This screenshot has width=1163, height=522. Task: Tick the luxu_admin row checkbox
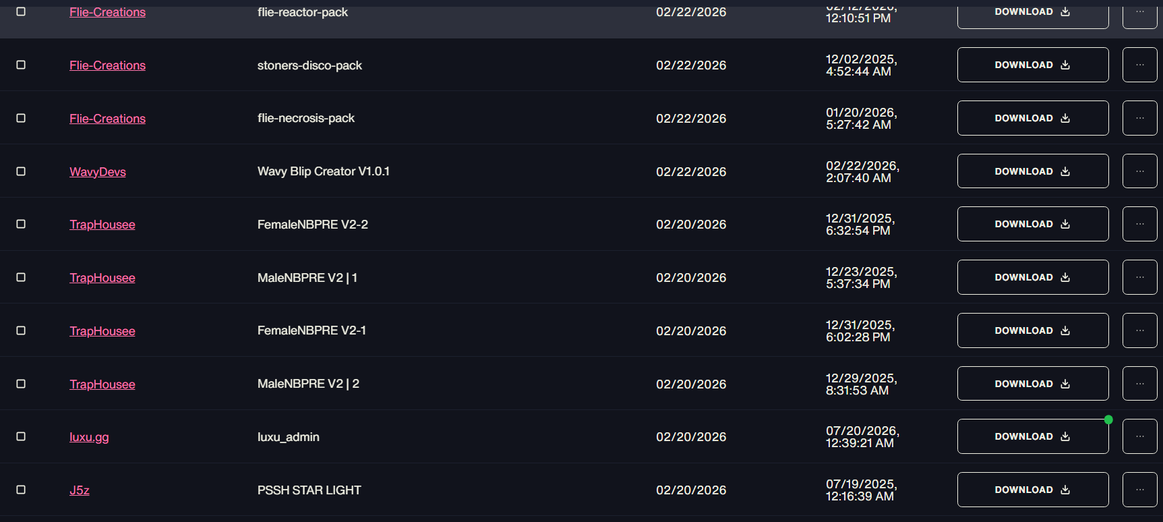21,436
